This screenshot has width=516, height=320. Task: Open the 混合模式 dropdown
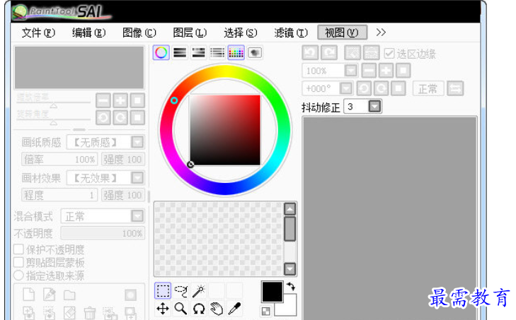[137, 216]
